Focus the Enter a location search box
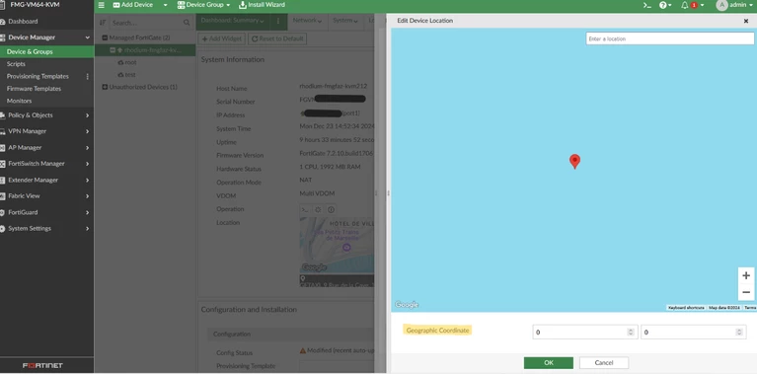757x374 pixels. coord(669,38)
